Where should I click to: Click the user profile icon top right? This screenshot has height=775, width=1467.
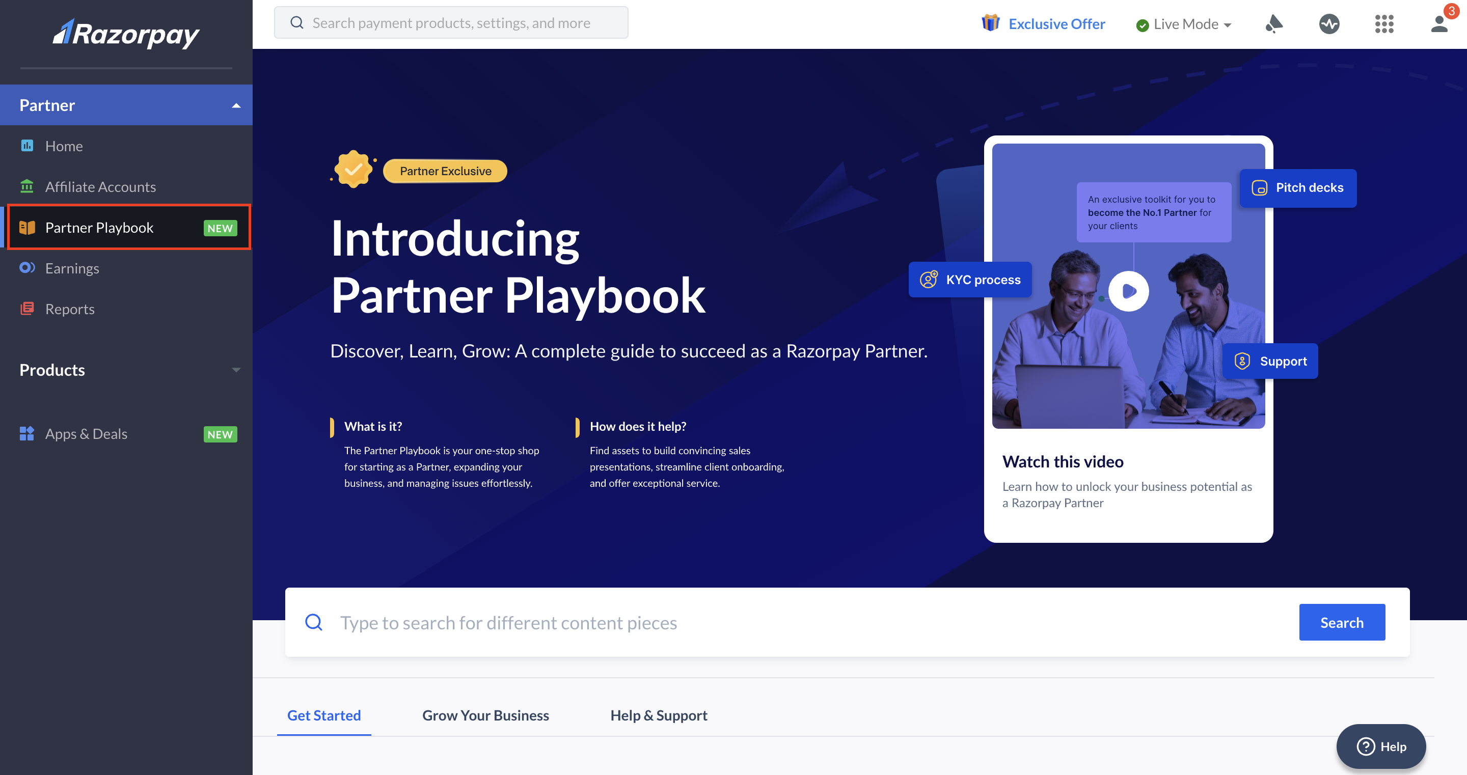pos(1439,23)
